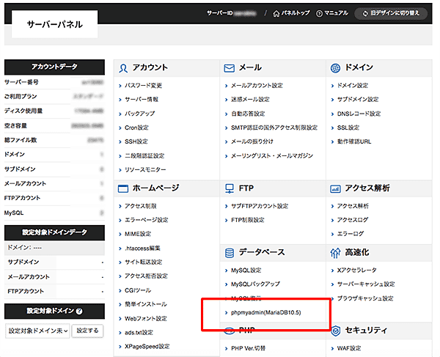The height and width of the screenshot is (357, 440).
Task: Open 自動応答設定
Action: (x=248, y=114)
